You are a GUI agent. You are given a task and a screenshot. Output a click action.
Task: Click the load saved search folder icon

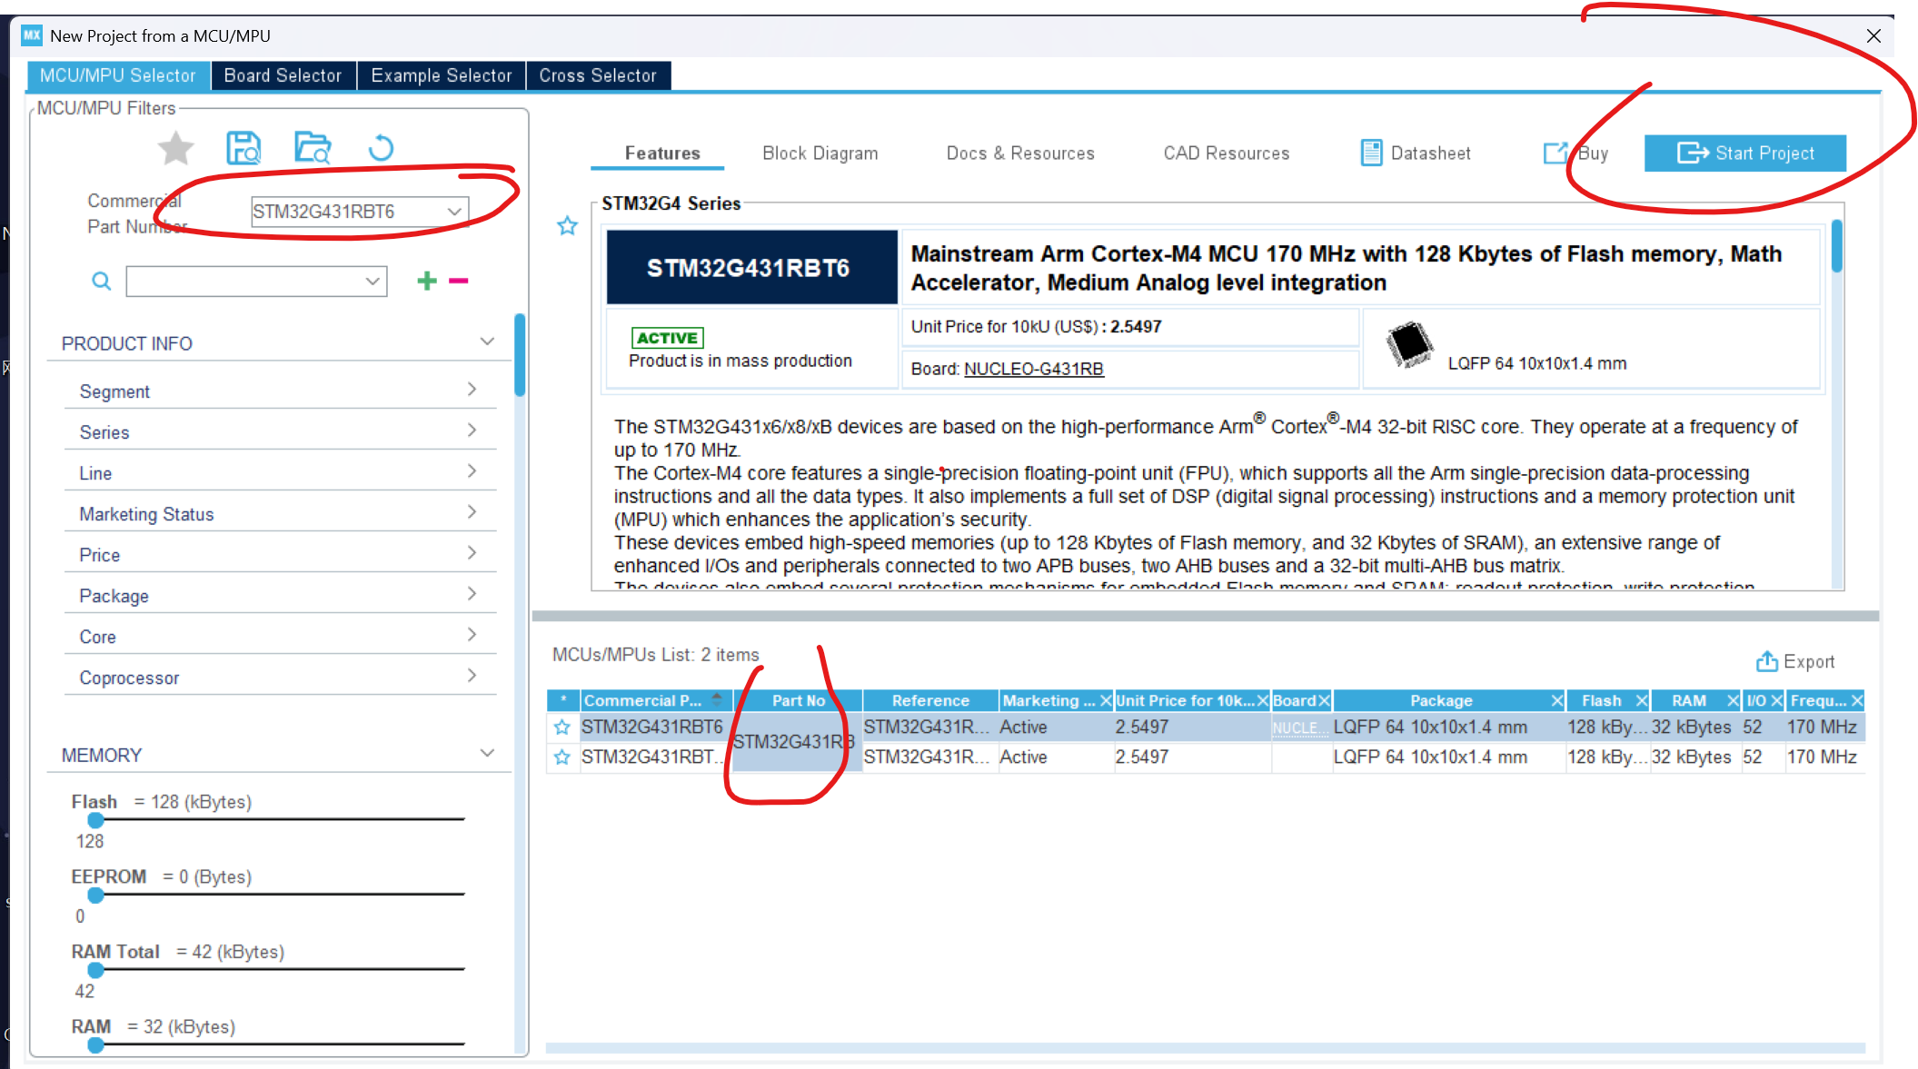tap(313, 148)
